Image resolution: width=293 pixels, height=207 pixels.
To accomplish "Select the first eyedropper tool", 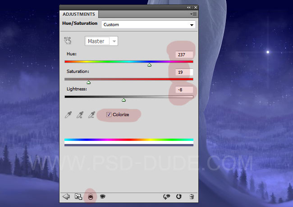I will click(x=68, y=115).
